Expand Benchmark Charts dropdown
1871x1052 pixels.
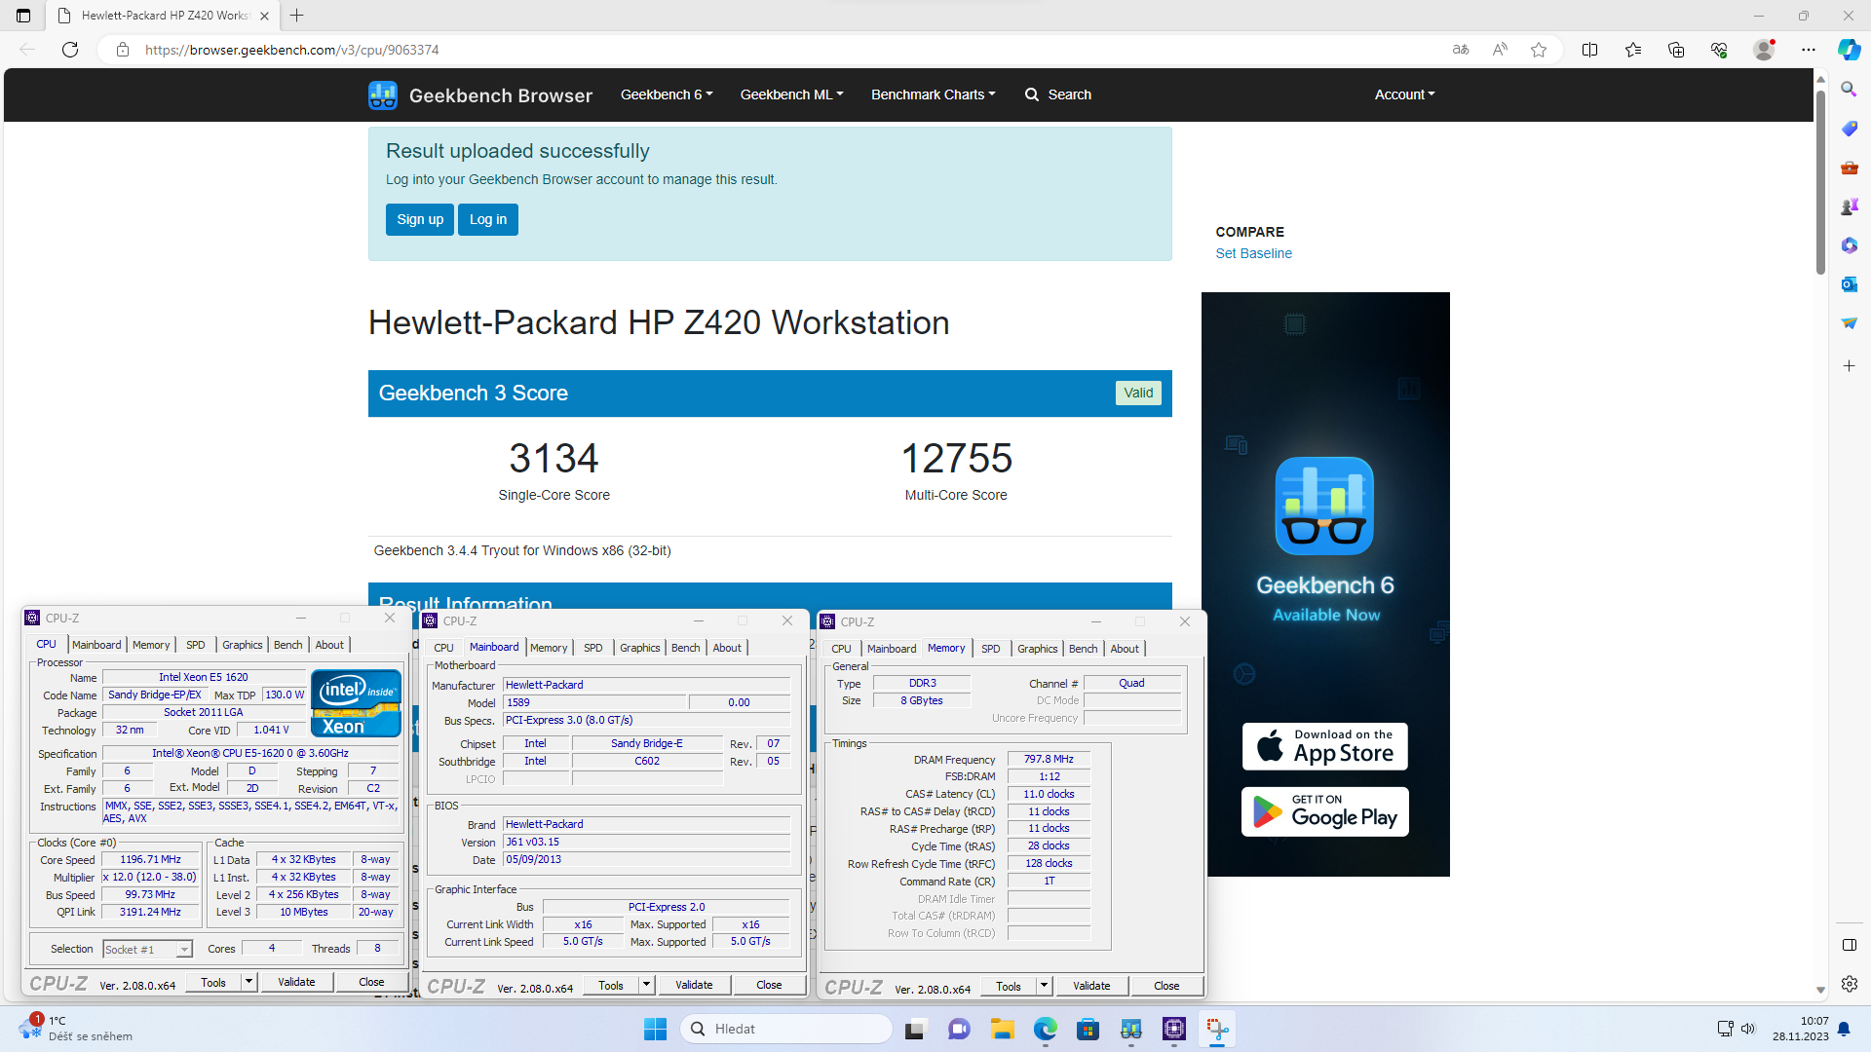(x=933, y=94)
